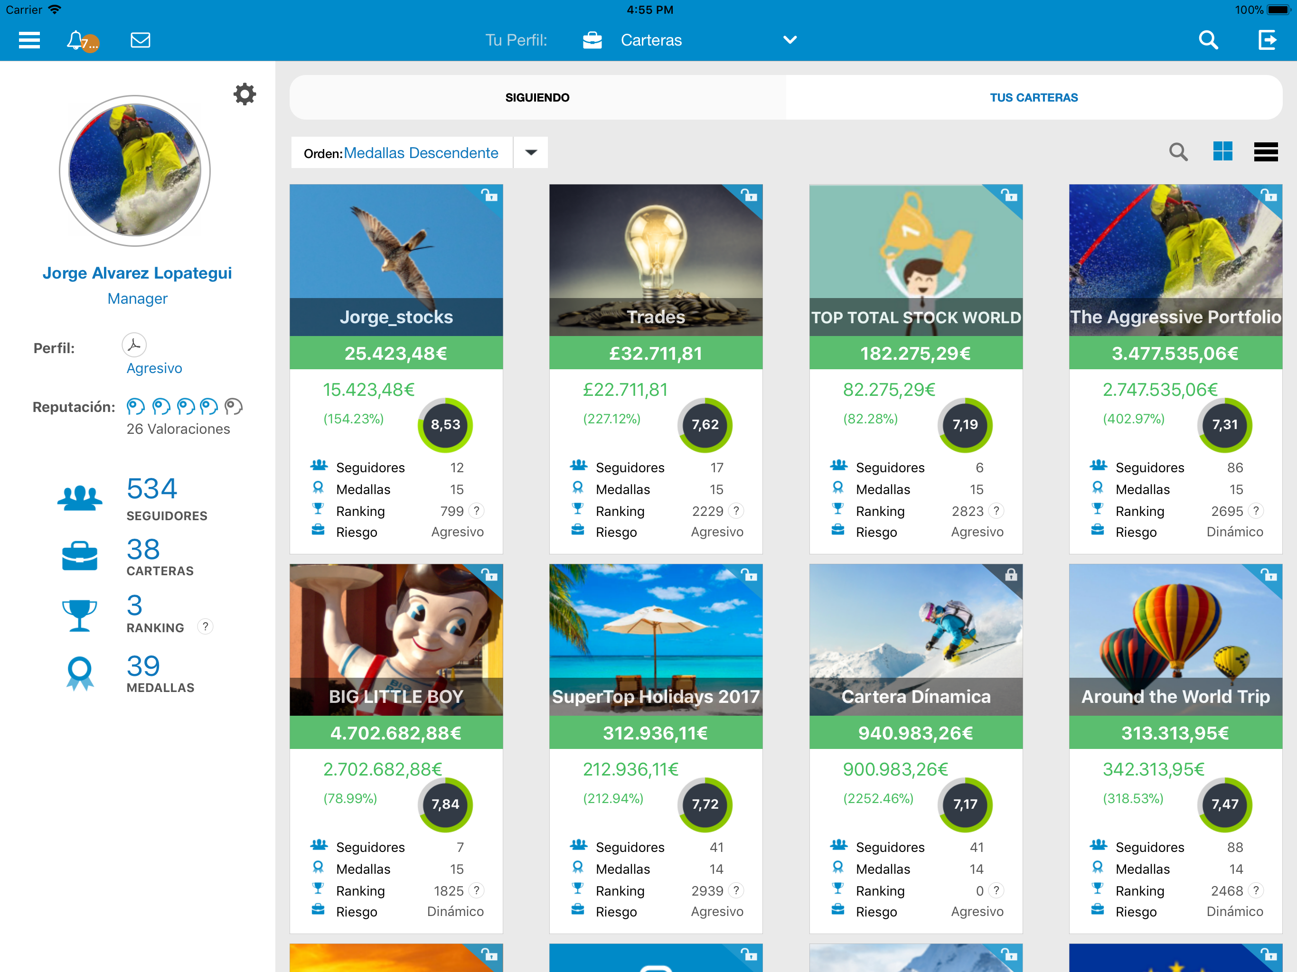The width and height of the screenshot is (1297, 972).
Task: Click the top bar search icon
Action: (1208, 40)
